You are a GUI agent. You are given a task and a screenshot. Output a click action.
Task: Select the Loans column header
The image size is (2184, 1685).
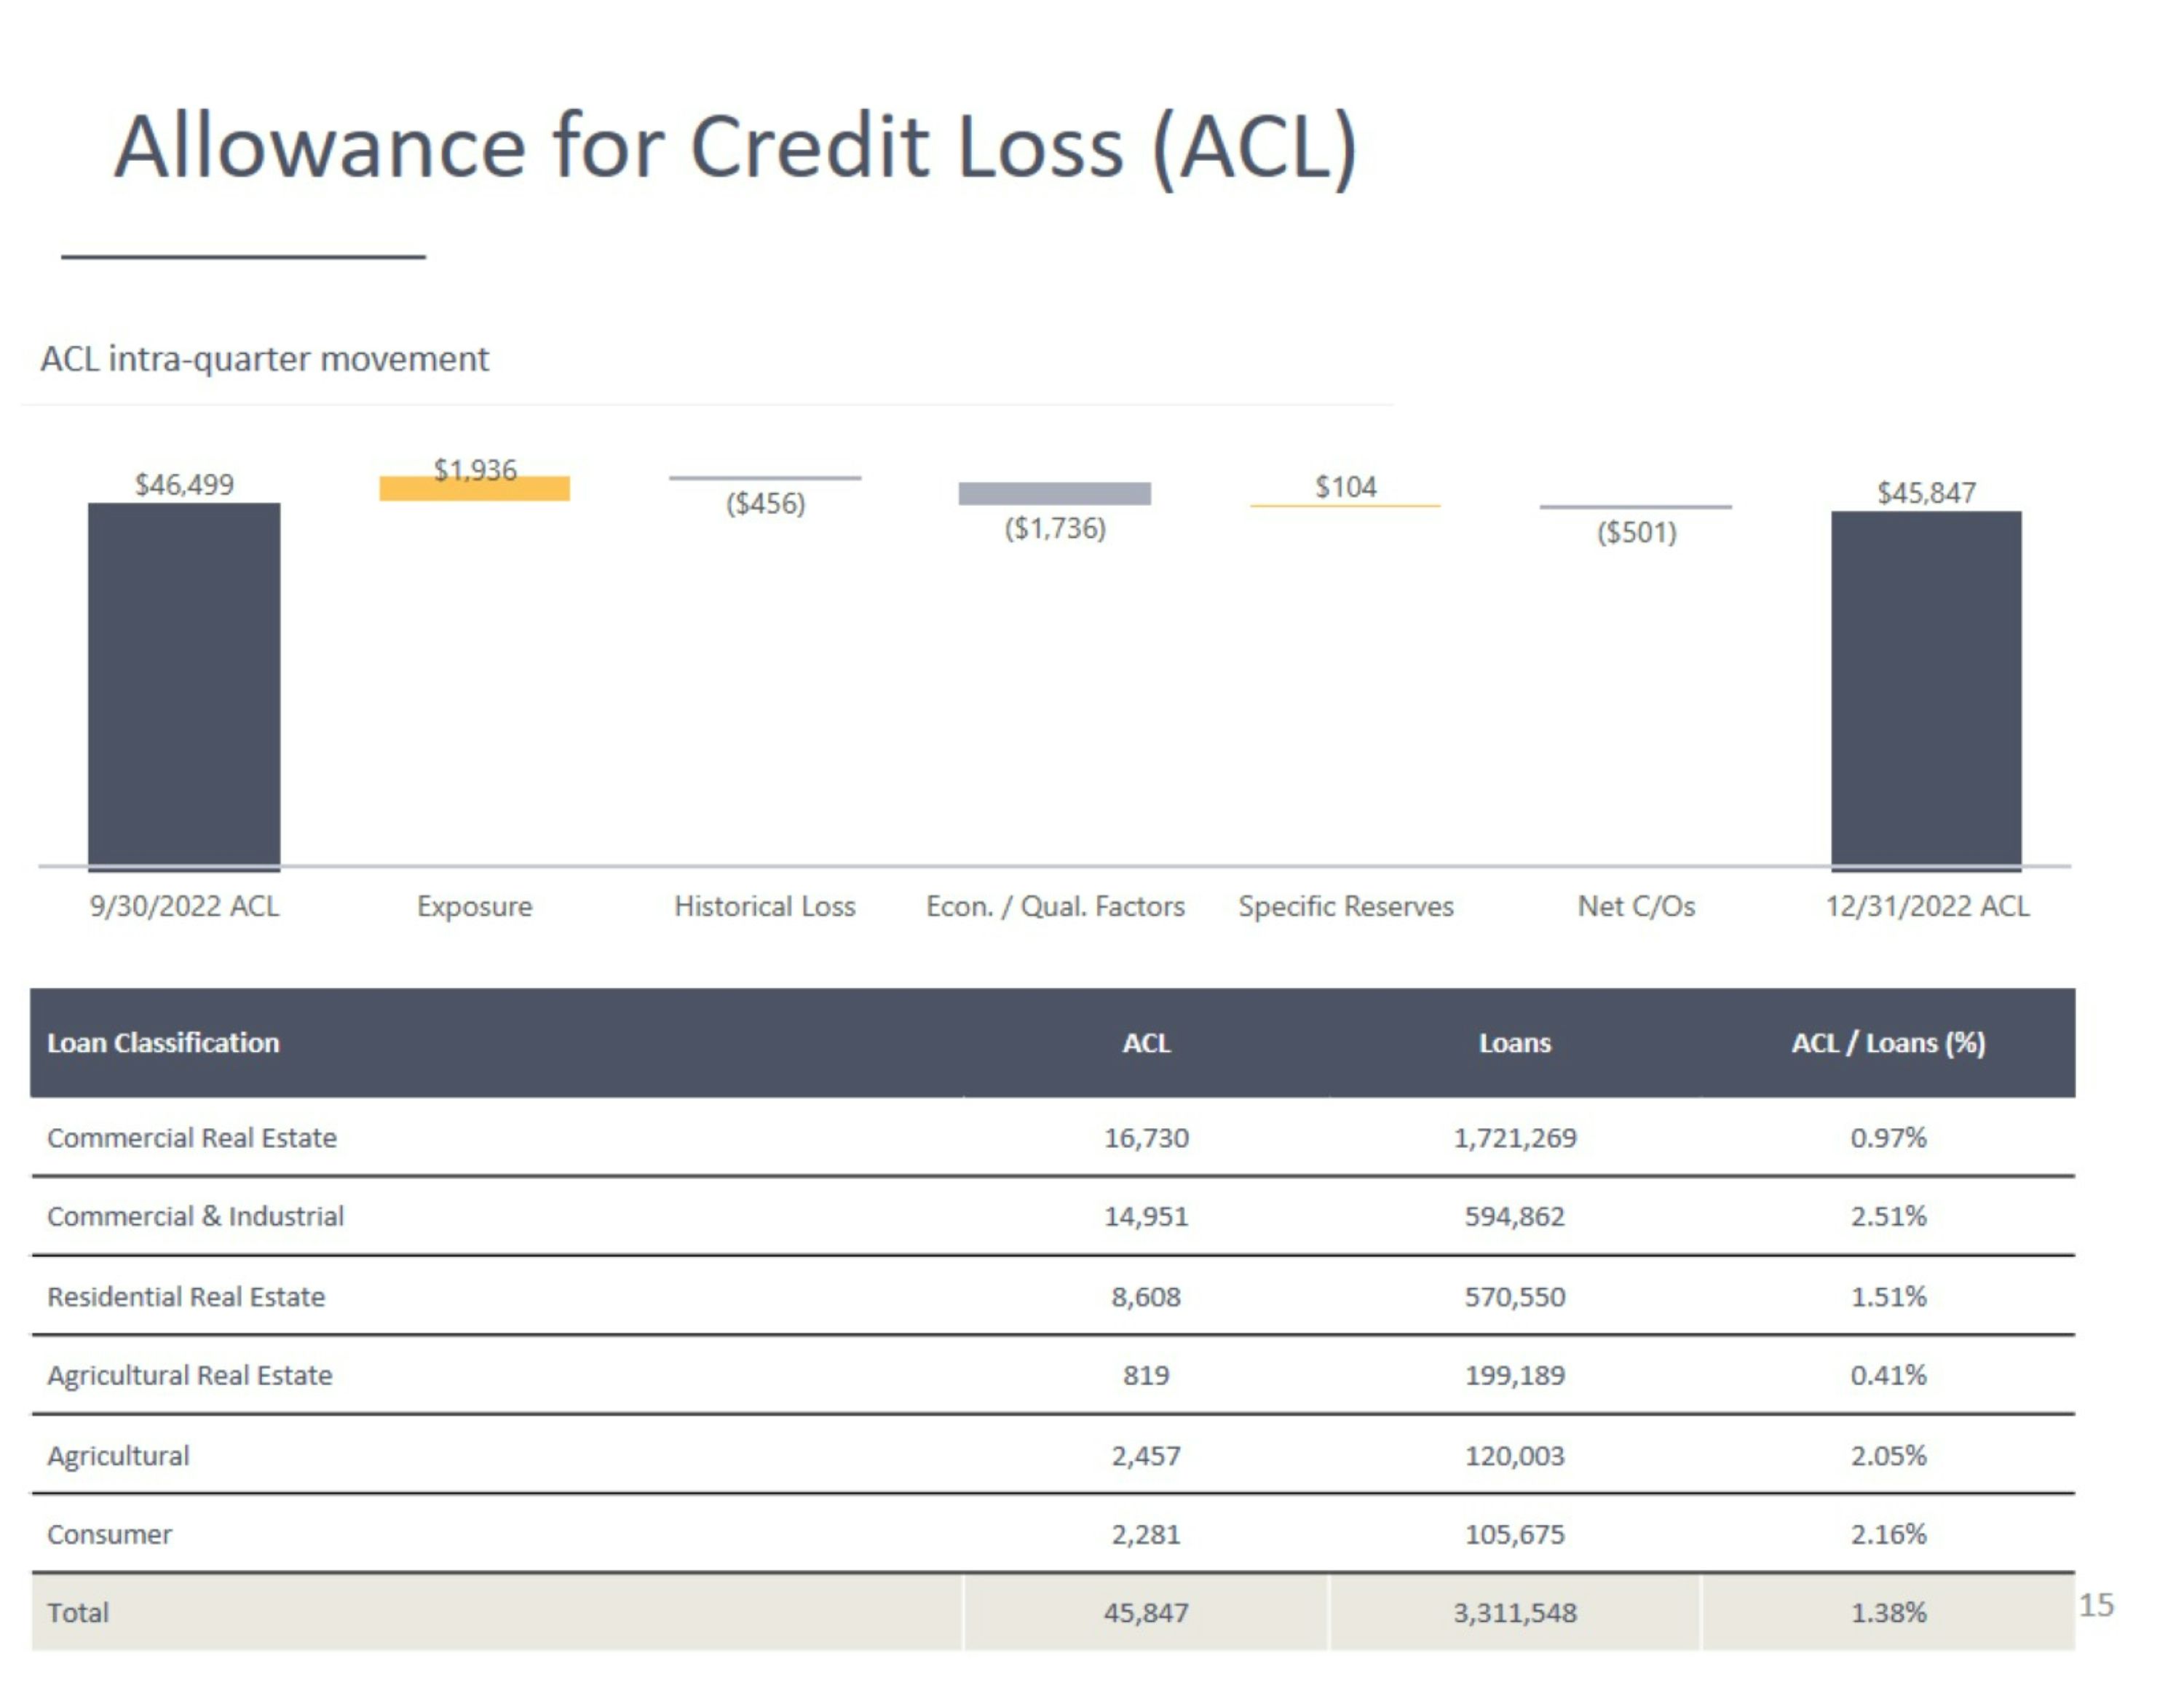pos(1515,1043)
